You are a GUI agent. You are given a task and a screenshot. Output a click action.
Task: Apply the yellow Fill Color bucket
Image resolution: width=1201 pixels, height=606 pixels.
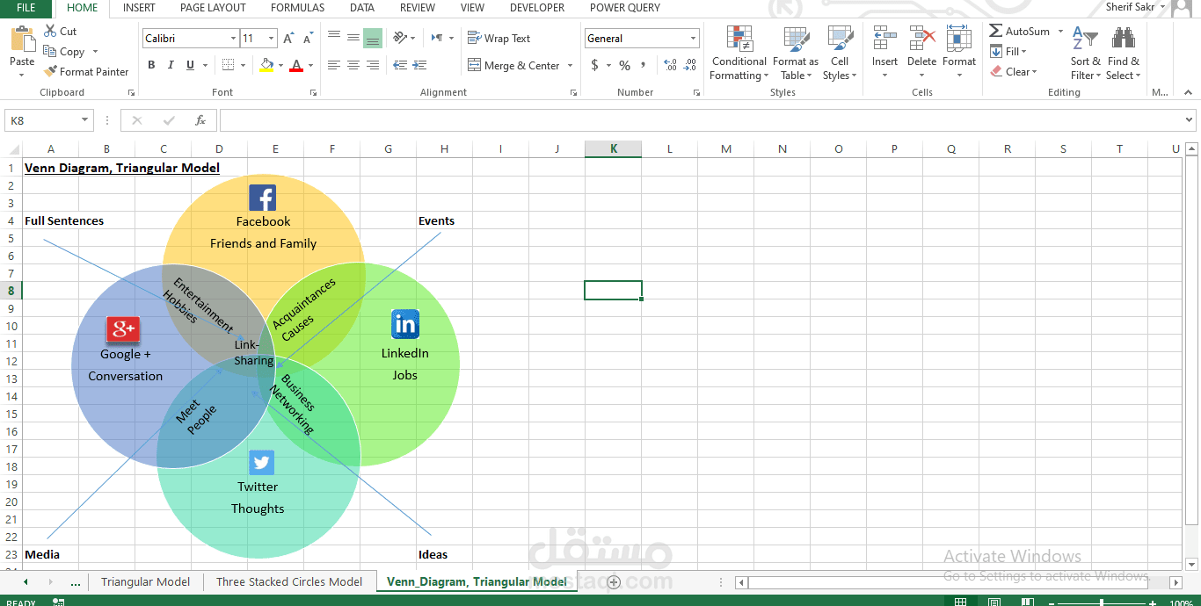pyautogui.click(x=267, y=65)
